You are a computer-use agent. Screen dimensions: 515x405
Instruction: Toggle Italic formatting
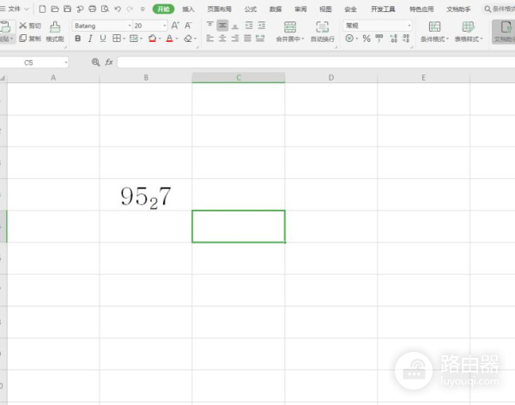click(90, 39)
